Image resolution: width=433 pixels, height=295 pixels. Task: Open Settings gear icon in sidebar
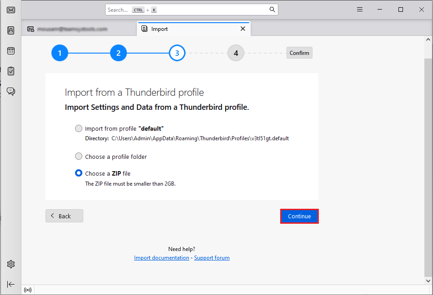11,264
